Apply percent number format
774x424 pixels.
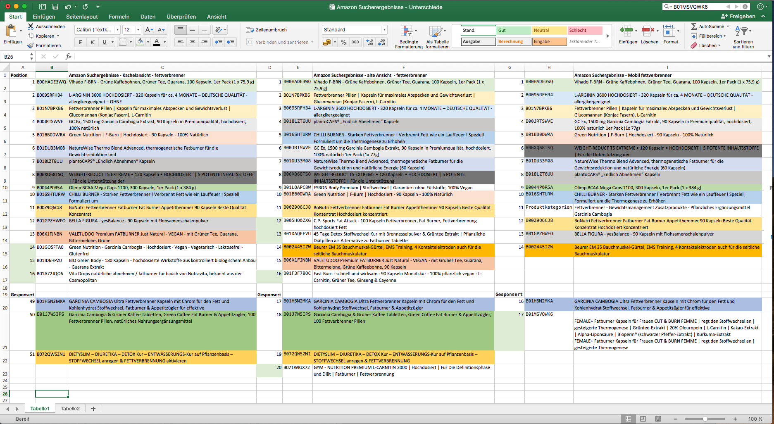coord(343,42)
